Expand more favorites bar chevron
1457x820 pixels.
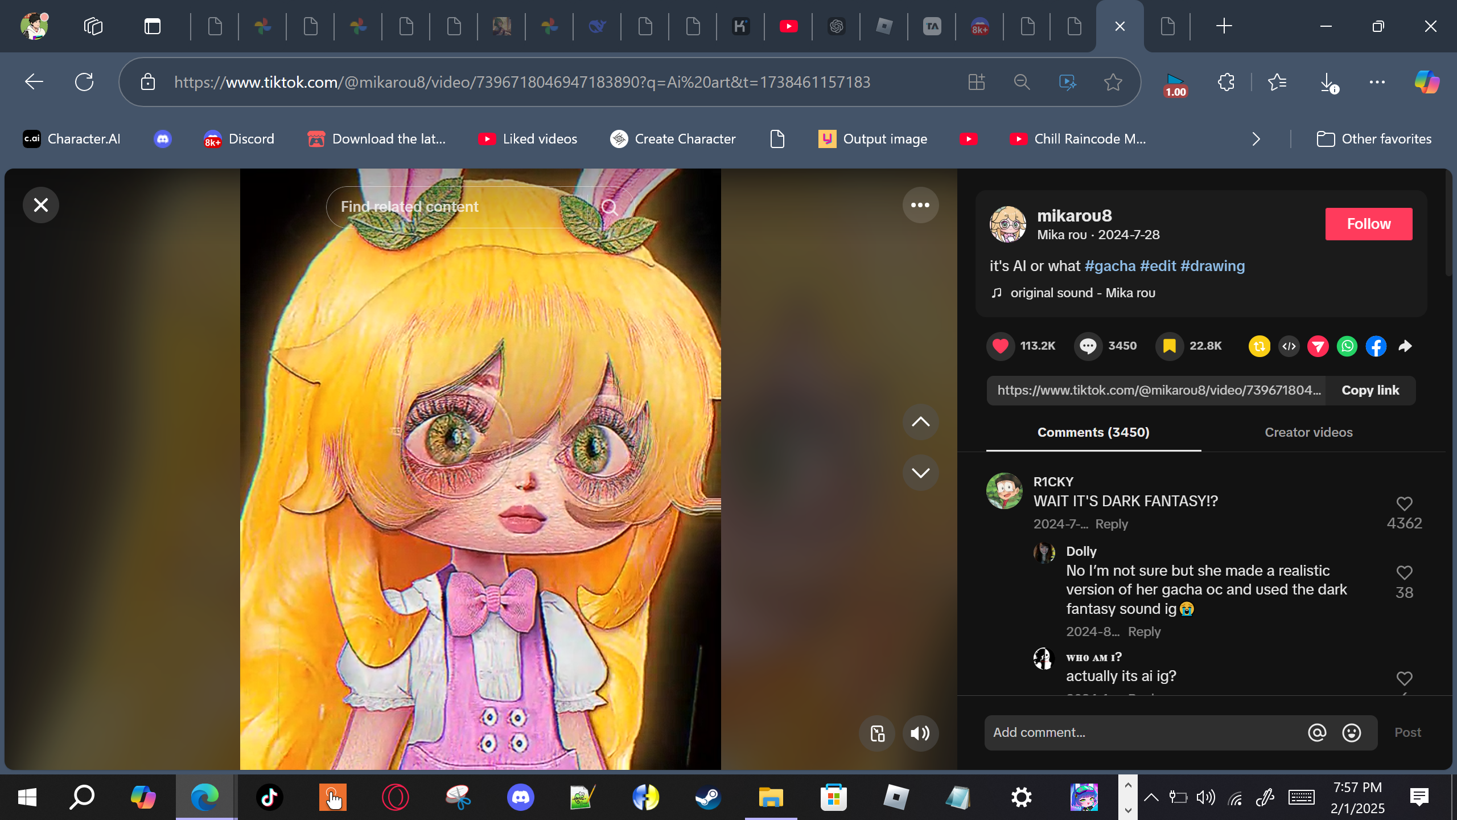coord(1256,139)
